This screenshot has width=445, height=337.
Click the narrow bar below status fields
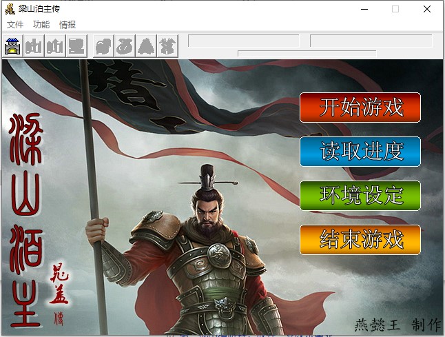tap(307, 53)
